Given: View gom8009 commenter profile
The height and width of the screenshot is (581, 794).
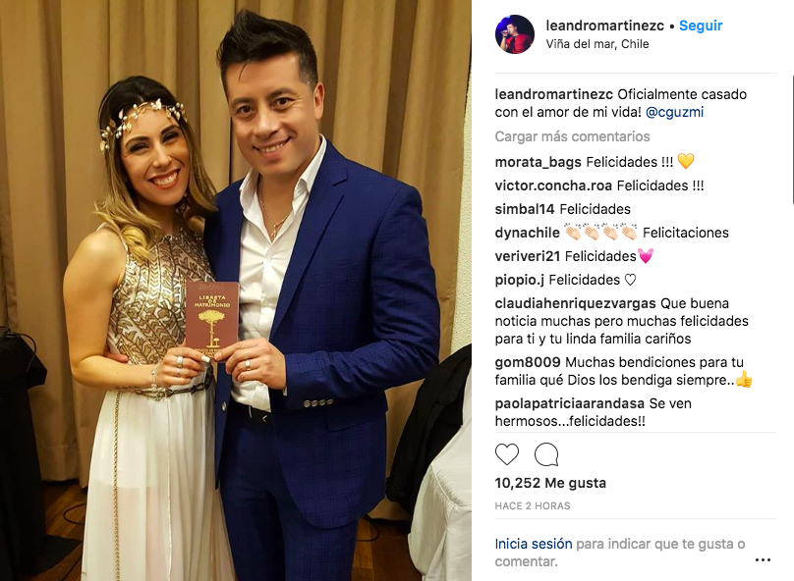Looking at the screenshot, I should (x=528, y=362).
